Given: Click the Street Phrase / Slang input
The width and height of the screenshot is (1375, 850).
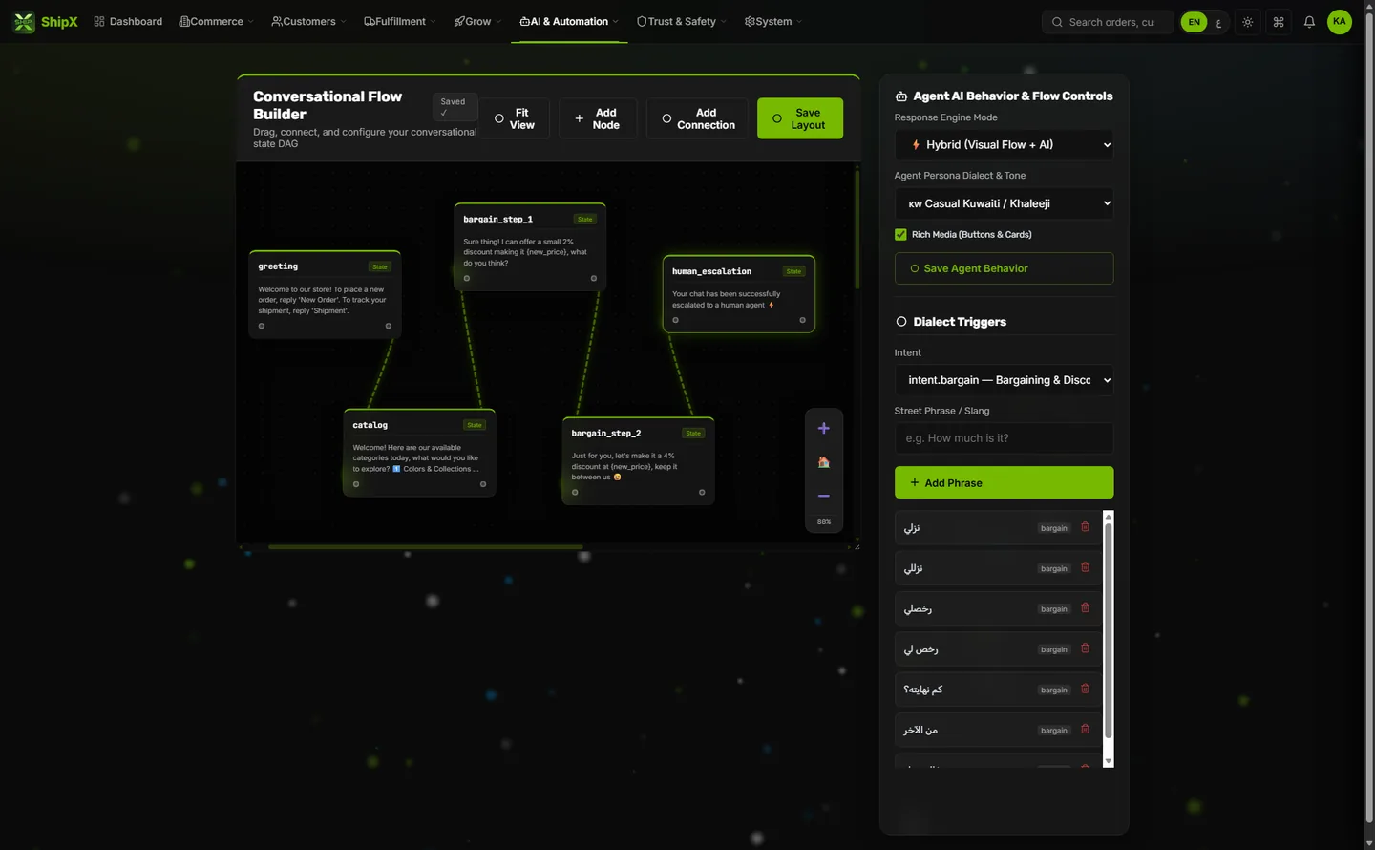Looking at the screenshot, I should pyautogui.click(x=1004, y=438).
